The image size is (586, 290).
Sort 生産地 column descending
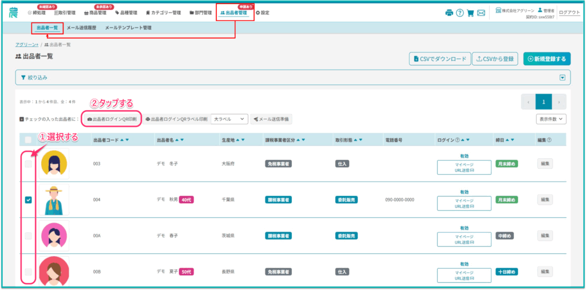tap(243, 140)
